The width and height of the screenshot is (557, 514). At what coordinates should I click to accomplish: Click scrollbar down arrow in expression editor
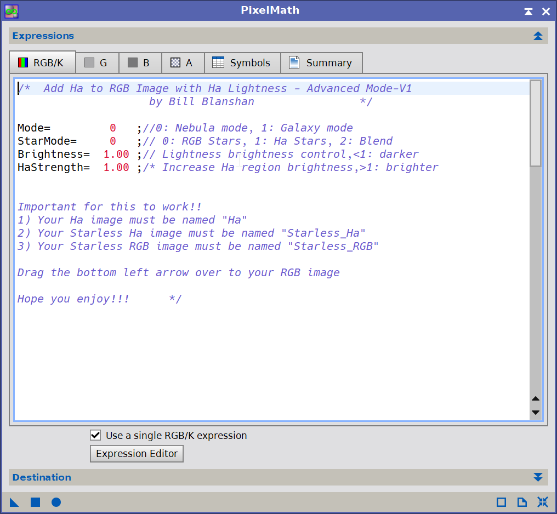[x=535, y=412]
